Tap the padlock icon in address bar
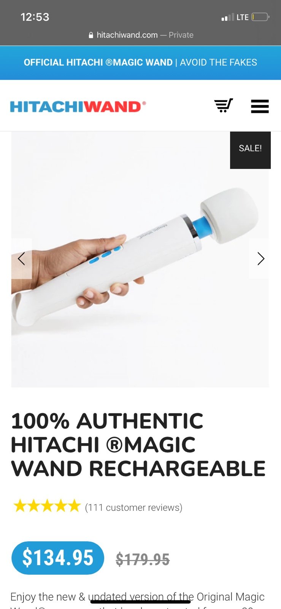The height and width of the screenshot is (609, 281). tap(91, 35)
